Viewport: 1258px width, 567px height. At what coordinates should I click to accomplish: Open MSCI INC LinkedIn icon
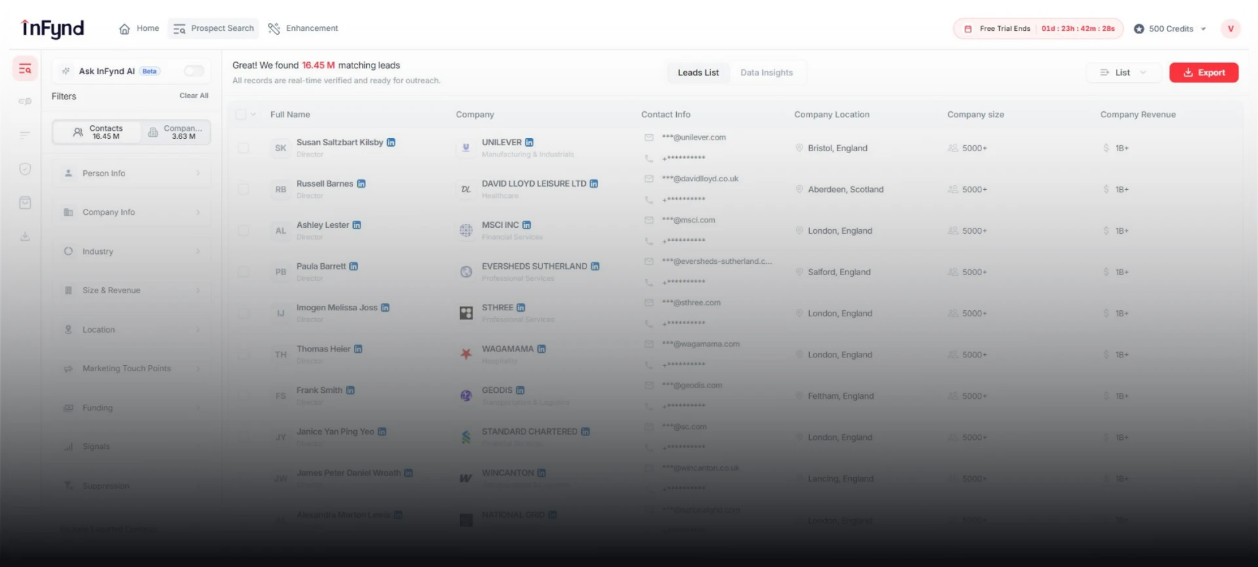[527, 225]
